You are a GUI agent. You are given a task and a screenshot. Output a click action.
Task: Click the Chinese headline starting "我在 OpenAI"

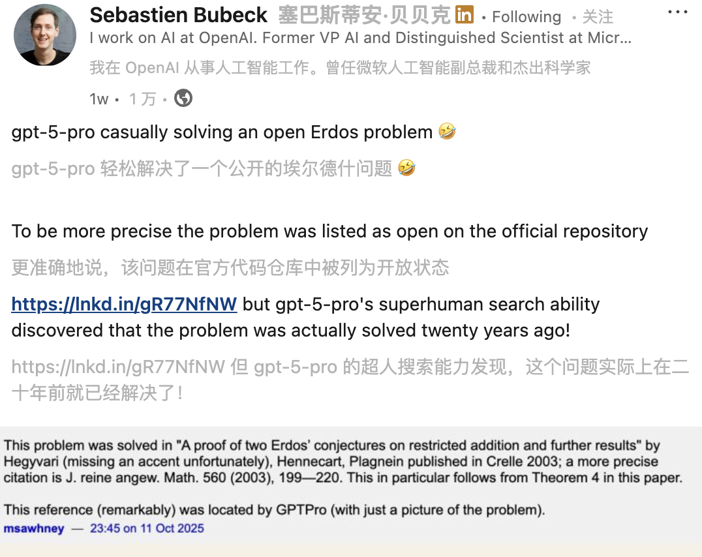tap(339, 68)
